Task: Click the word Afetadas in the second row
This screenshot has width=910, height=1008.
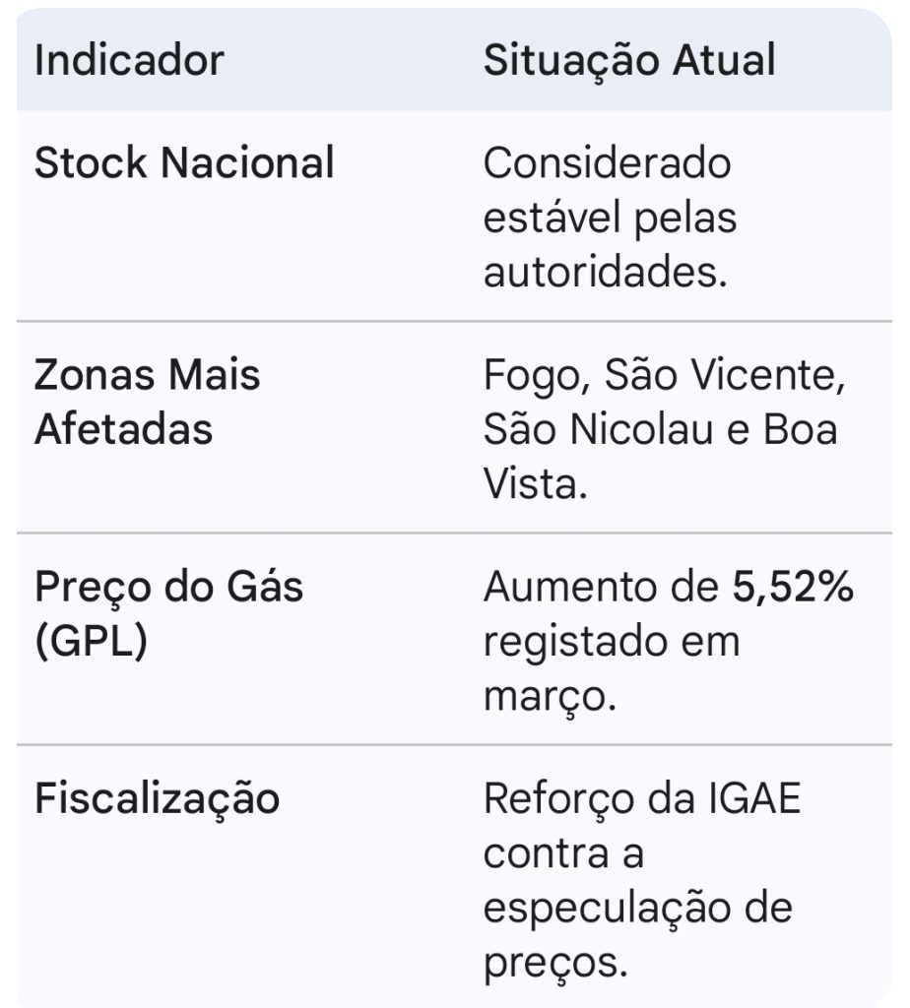Action: point(123,429)
